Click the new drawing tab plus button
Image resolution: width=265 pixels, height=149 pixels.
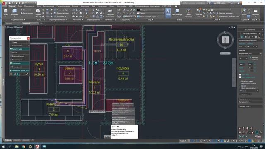click(x=41, y=23)
